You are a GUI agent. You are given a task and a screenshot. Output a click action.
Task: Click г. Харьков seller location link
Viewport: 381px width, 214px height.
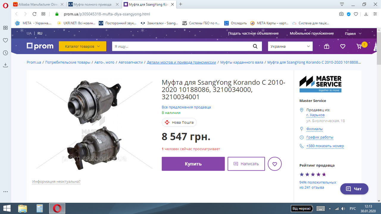[315, 115]
